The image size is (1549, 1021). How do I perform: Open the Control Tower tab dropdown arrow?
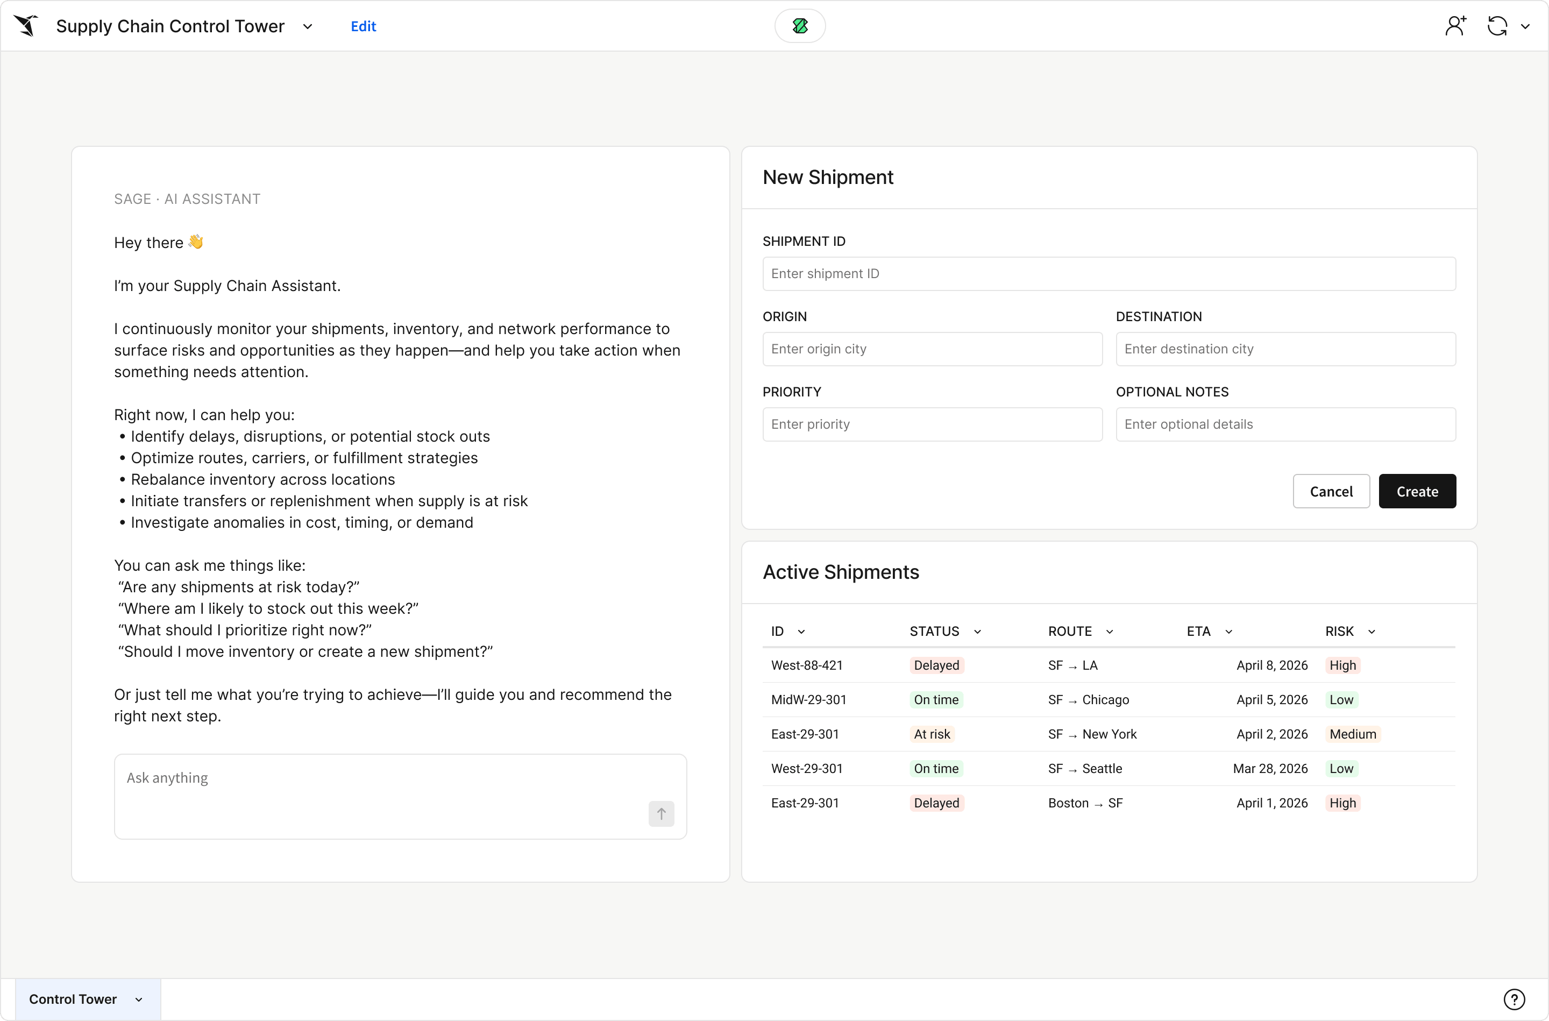pyautogui.click(x=139, y=999)
